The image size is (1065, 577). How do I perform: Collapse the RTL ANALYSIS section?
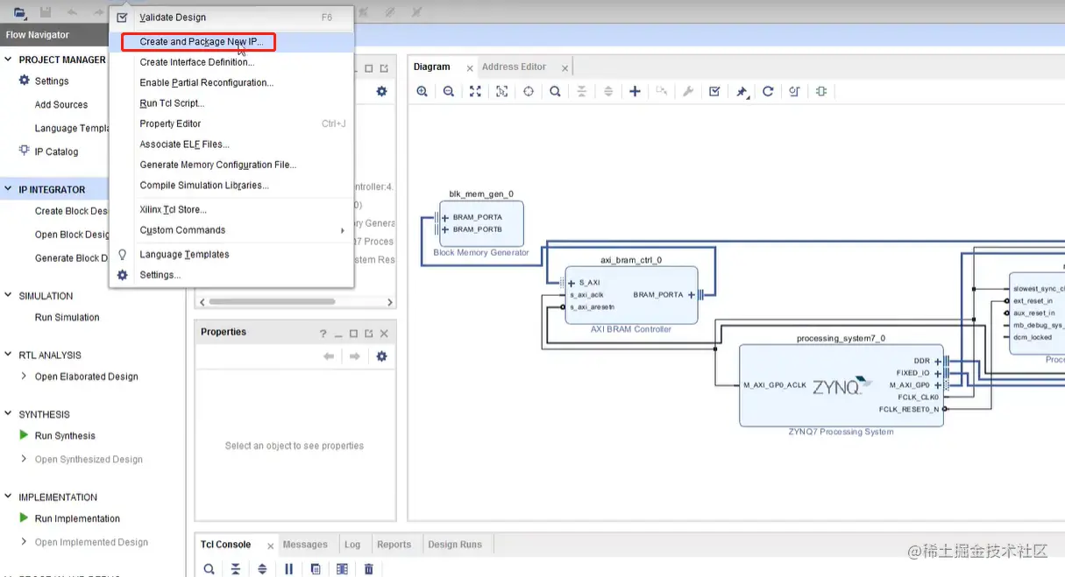pyautogui.click(x=9, y=355)
